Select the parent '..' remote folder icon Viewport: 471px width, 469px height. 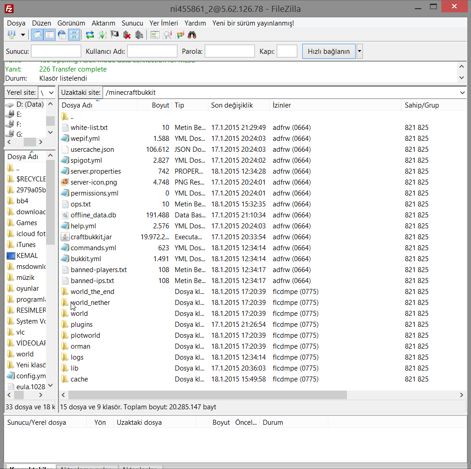pos(65,117)
